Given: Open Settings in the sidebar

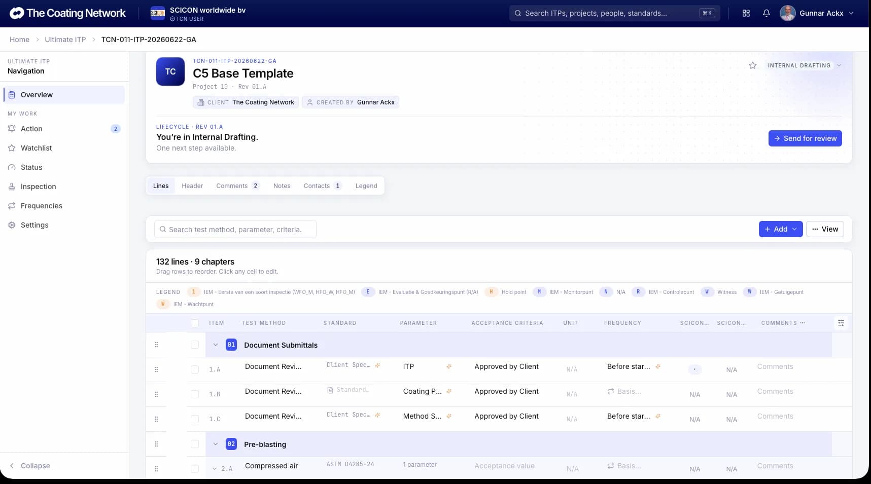Looking at the screenshot, I should [64, 225].
